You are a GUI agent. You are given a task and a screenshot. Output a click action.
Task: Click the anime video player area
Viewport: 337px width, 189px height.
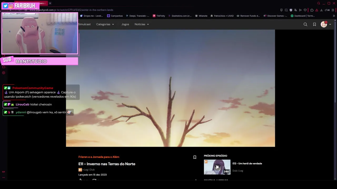click(x=170, y=88)
